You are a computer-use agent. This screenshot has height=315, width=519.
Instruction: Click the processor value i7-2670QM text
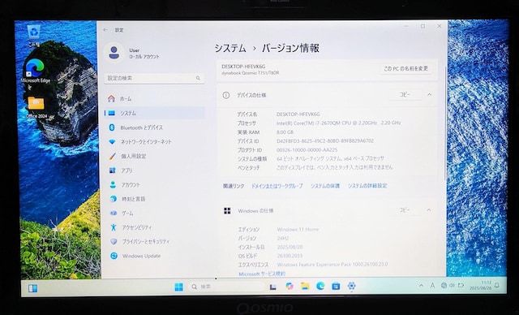click(339, 123)
